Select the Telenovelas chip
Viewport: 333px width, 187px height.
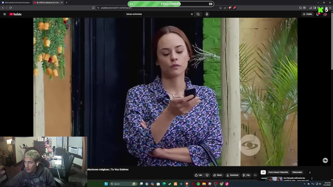coord(297,172)
